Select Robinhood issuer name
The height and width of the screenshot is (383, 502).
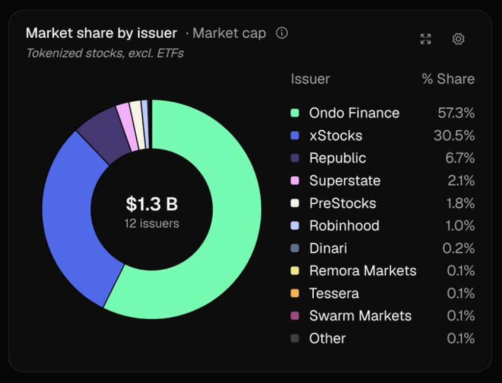(x=344, y=226)
